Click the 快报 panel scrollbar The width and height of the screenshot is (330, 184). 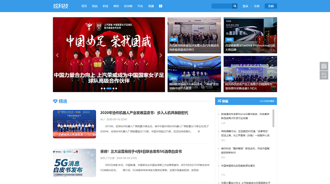[x=273, y=117]
